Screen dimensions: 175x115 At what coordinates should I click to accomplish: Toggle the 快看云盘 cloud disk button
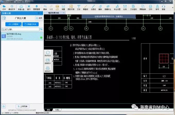[x=21, y=7]
